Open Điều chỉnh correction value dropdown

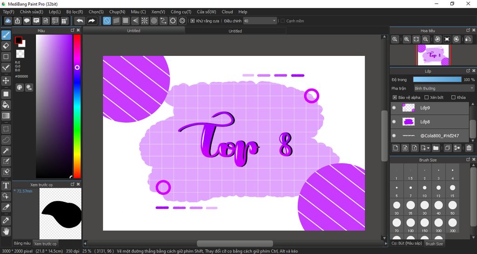coord(260,21)
